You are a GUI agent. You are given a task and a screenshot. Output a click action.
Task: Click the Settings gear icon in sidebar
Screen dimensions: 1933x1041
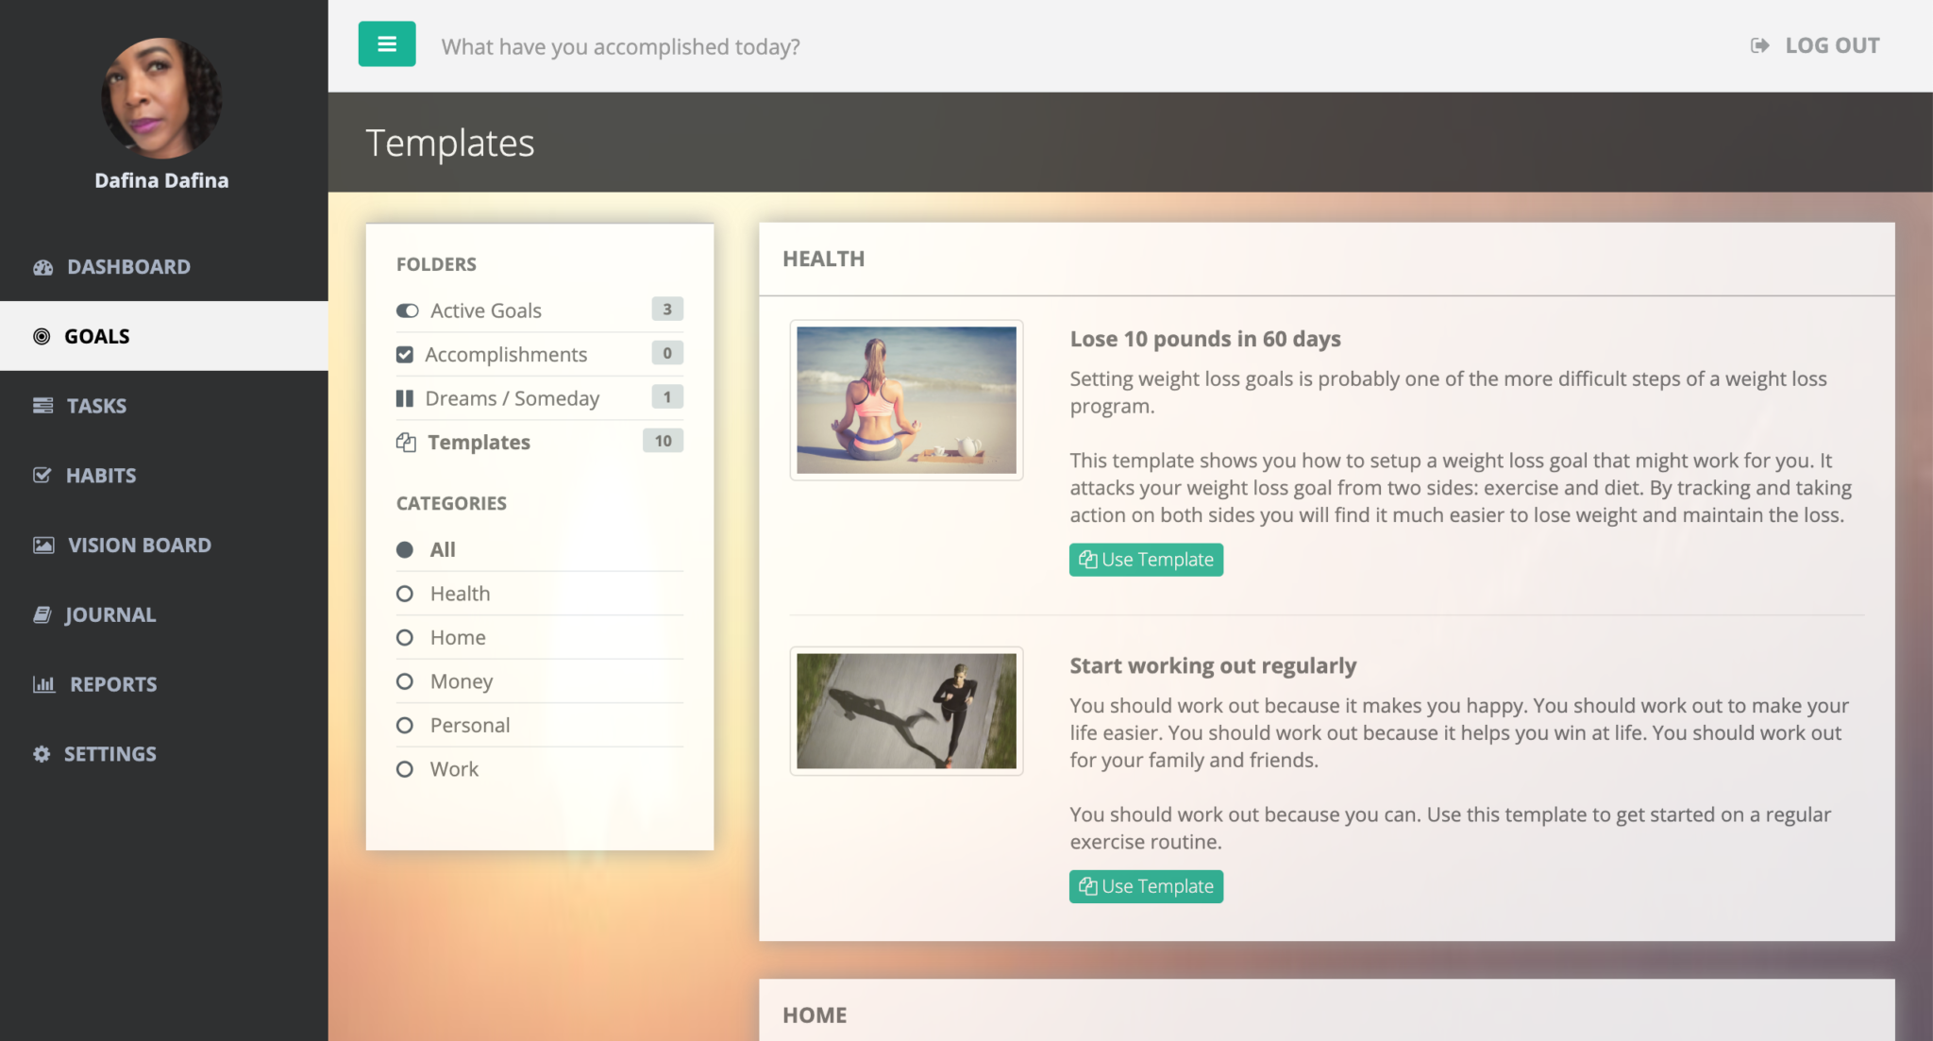pyautogui.click(x=42, y=754)
